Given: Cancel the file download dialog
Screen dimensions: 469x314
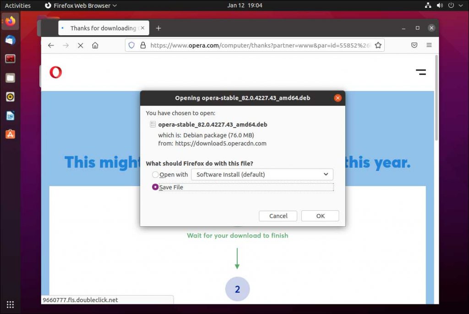Looking at the screenshot, I should tap(278, 216).
